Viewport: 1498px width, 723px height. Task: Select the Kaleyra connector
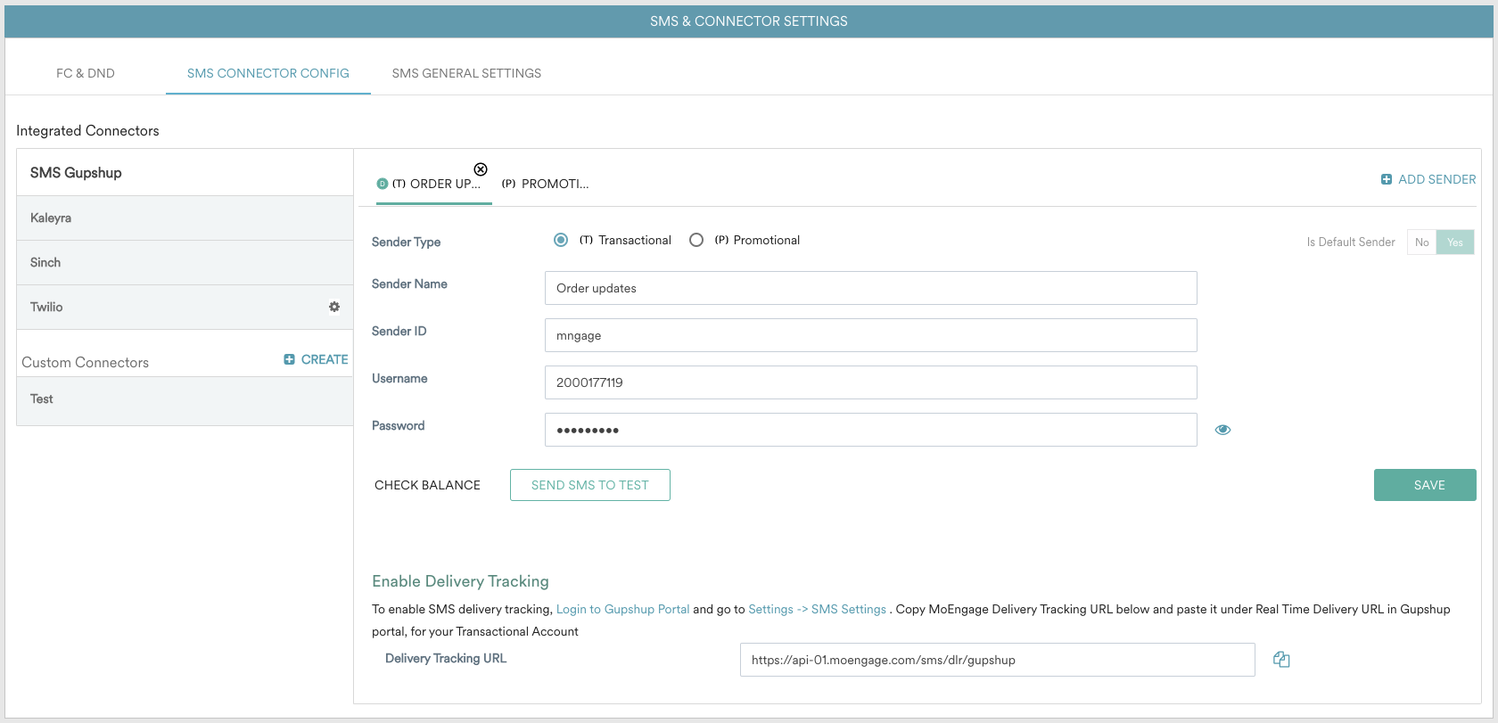tap(185, 218)
